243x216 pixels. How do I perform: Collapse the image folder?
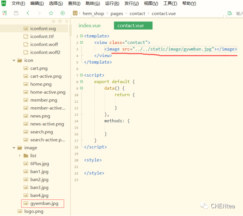coord(14,148)
